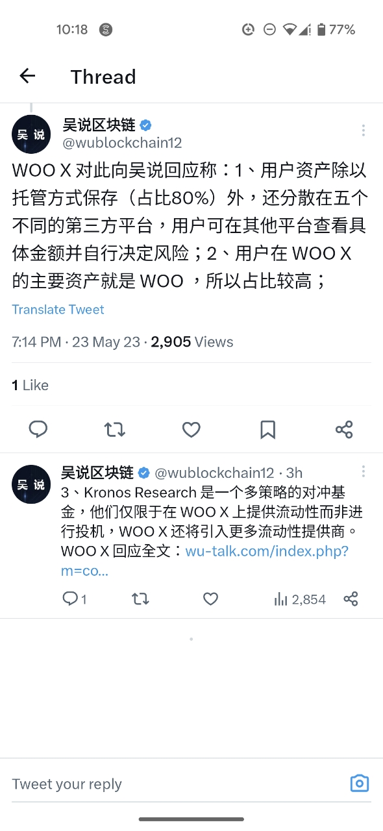Open @wublockchain12 handle on main tweet
383x831 pixels.
pos(122,143)
